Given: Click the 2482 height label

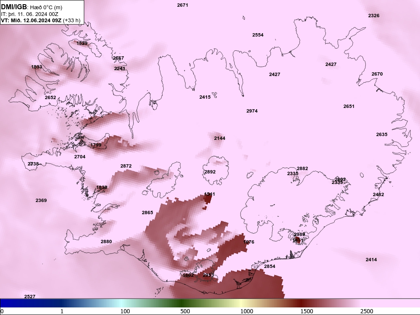Looking at the screenshot, I should click(x=378, y=194).
